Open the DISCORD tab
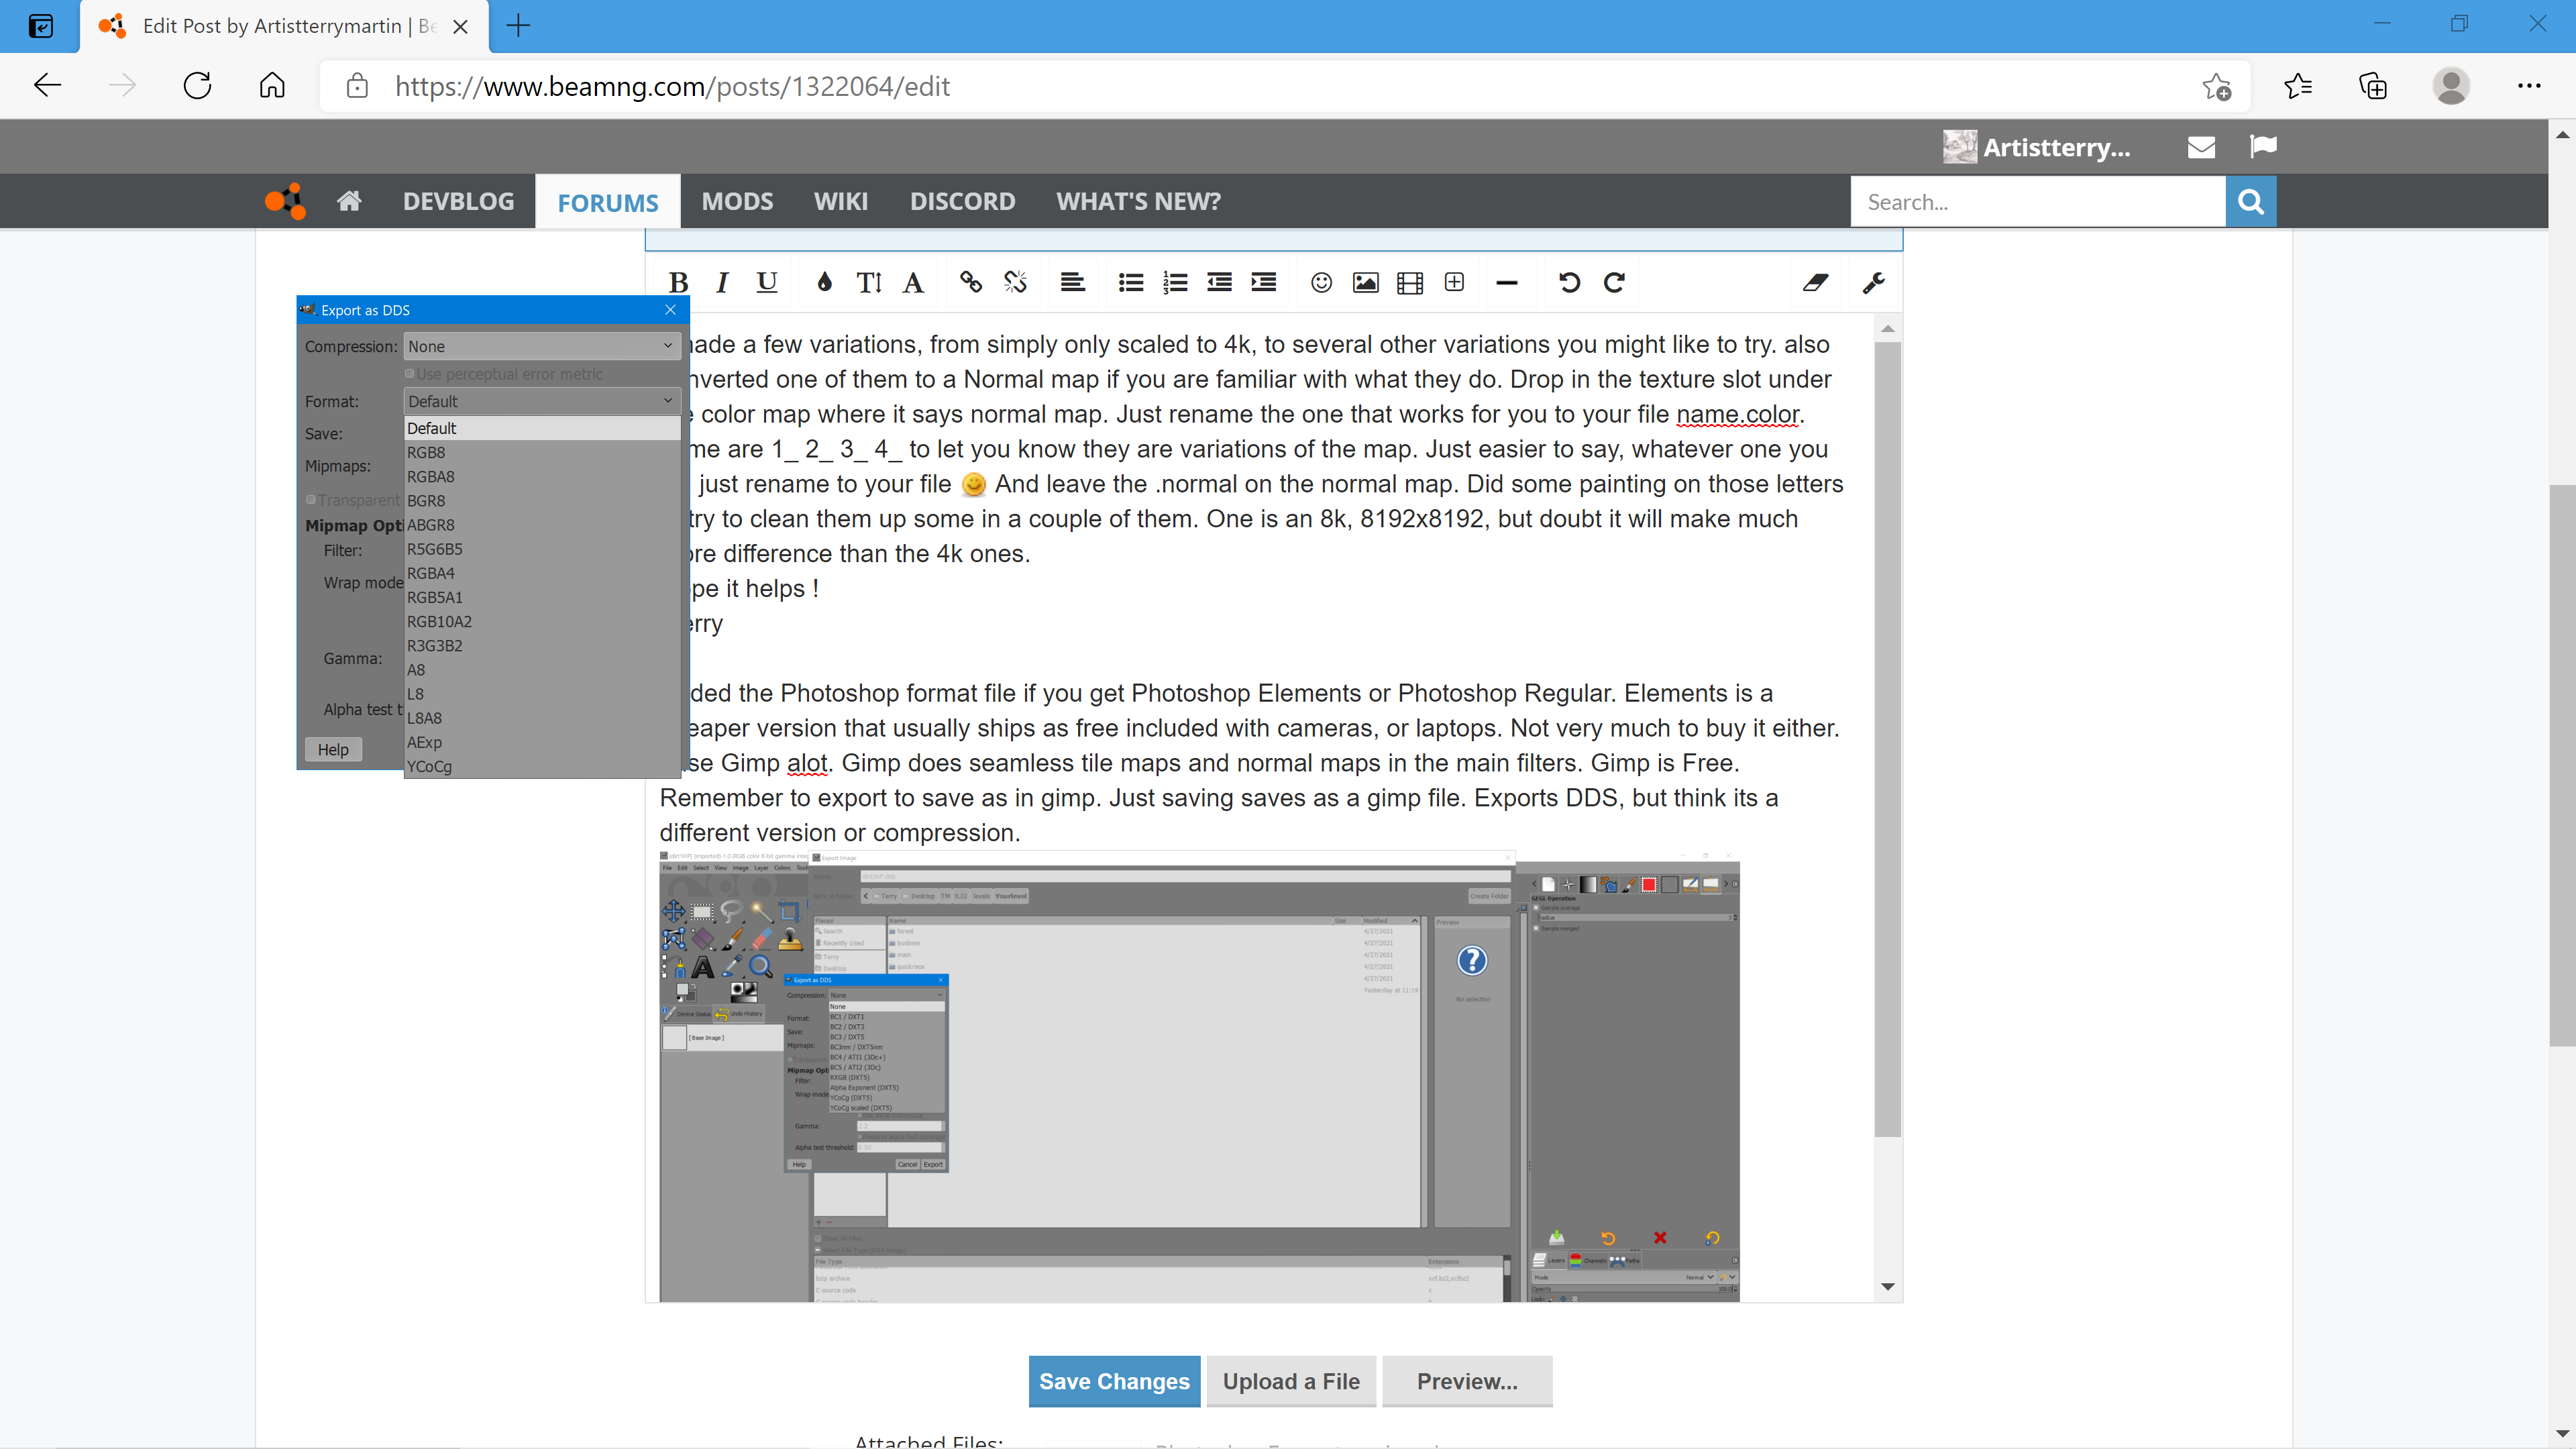The image size is (2576, 1449). [x=962, y=201]
